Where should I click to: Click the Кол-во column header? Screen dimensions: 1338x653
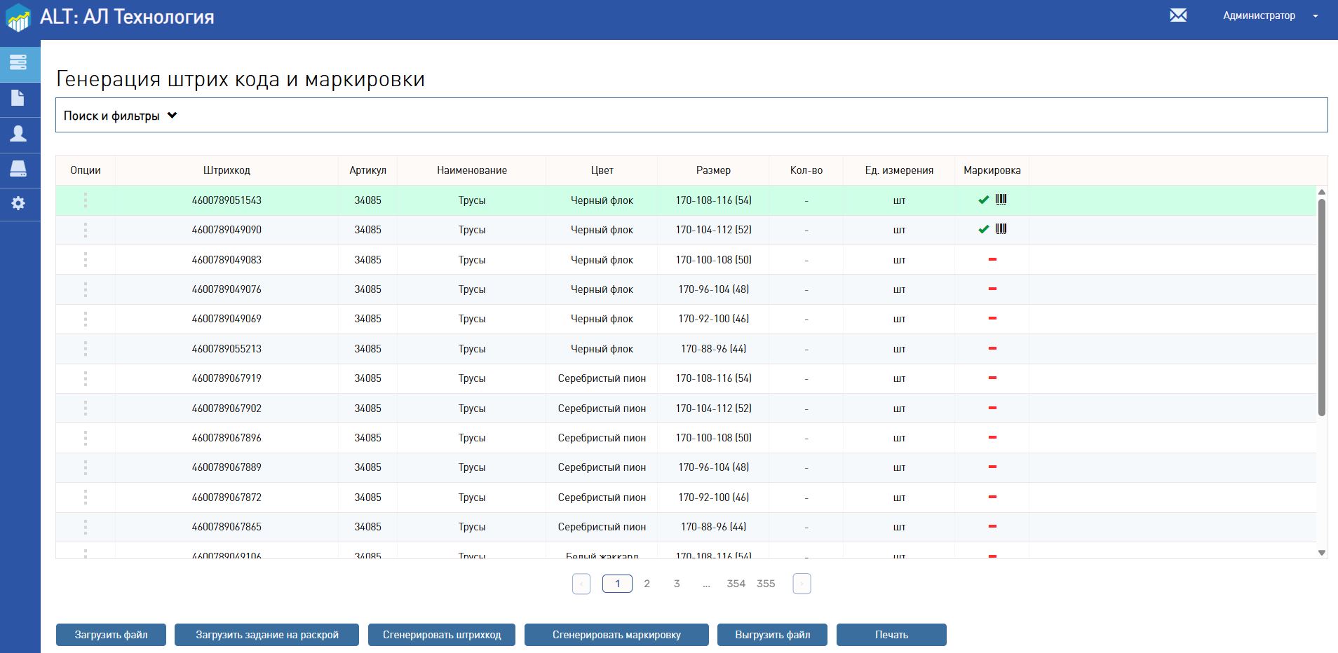[806, 170]
